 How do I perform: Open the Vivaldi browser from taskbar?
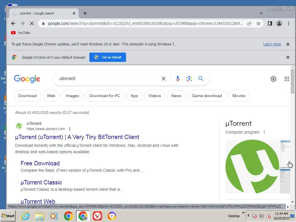[97, 216]
